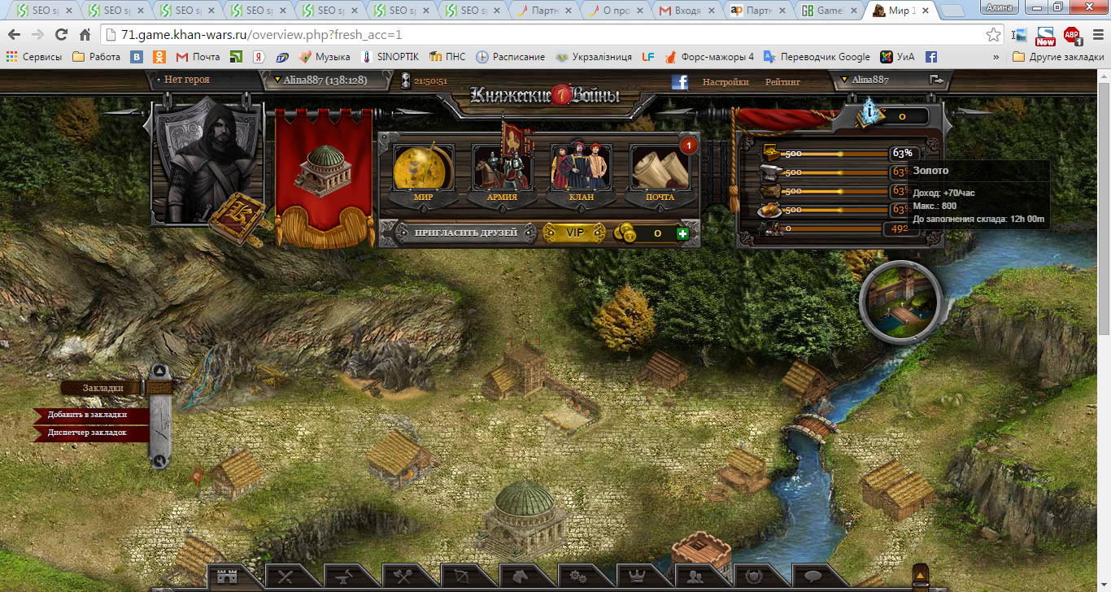The width and height of the screenshot is (1111, 592).
Task: Open the Сервисы apps bookmark
Action: coord(33,57)
